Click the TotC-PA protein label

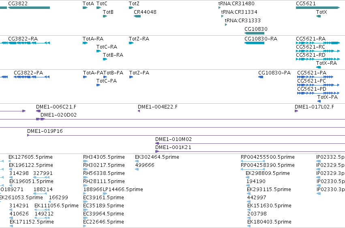pyautogui.click(x=107, y=81)
